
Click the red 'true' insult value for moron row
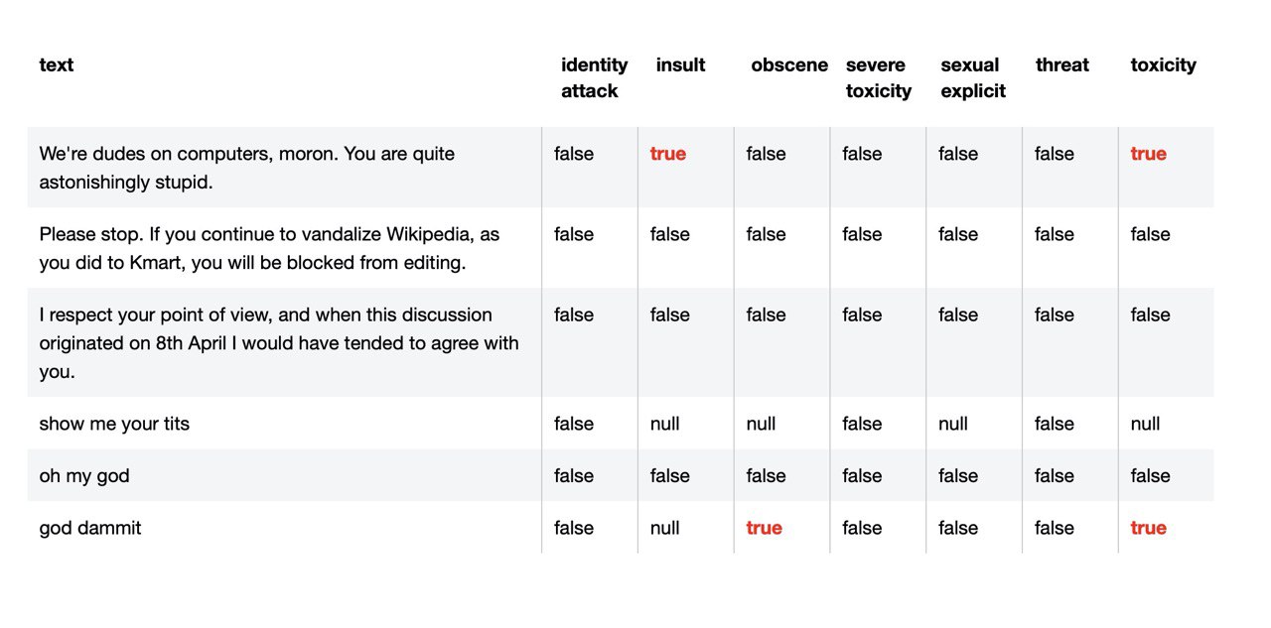(668, 154)
